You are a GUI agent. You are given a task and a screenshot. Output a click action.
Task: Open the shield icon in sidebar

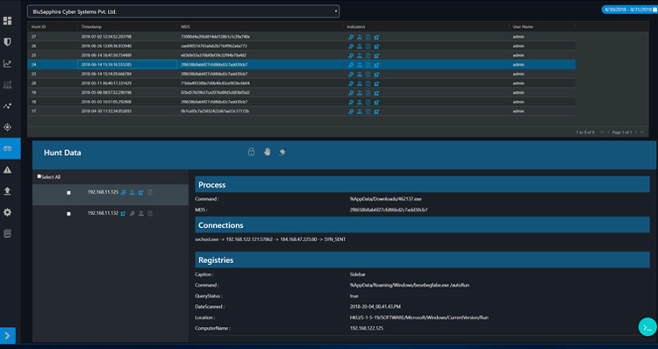[x=8, y=42]
